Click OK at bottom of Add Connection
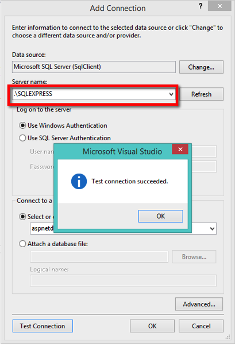The image size is (235, 345). point(152,326)
